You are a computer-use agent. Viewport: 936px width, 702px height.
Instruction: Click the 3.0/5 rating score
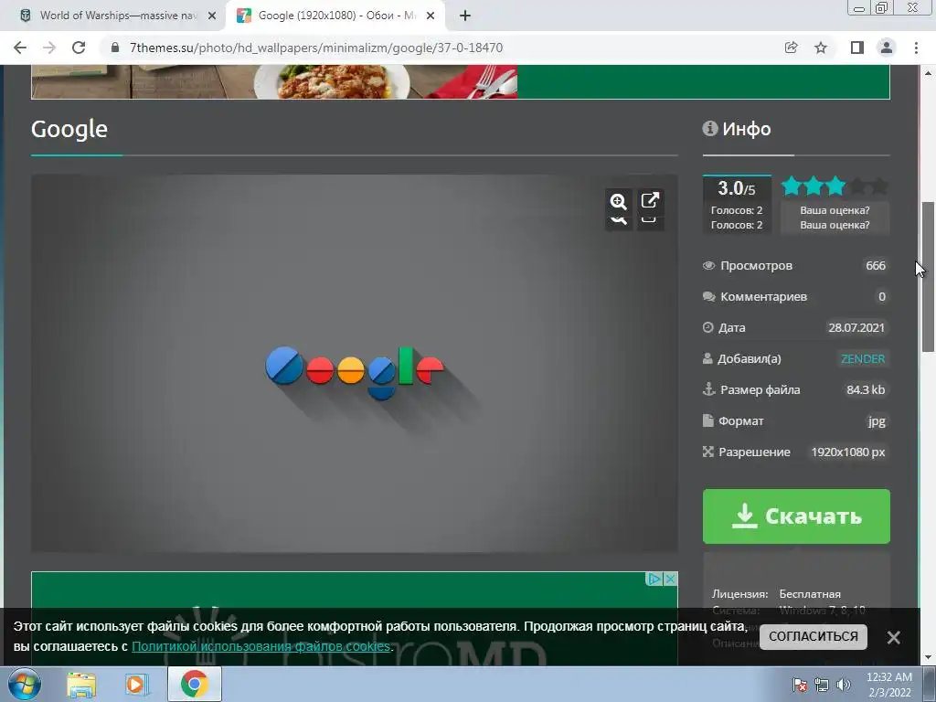[737, 188]
